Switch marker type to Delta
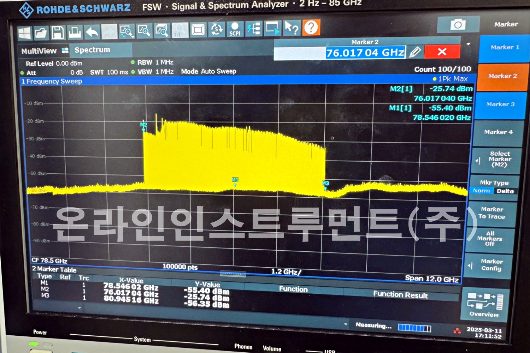530x353 pixels. [505, 191]
